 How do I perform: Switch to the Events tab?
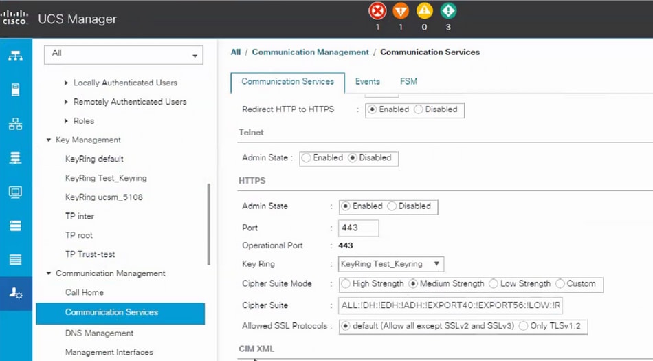(367, 82)
